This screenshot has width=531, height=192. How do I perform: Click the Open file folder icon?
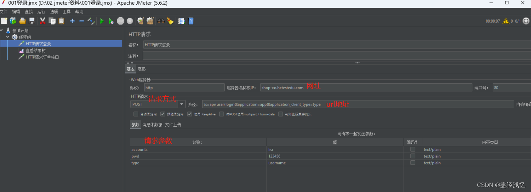[23, 21]
